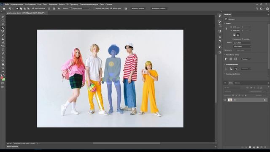Click delete layer trash icon
Screen dimensions: 270x152
tap(265, 147)
